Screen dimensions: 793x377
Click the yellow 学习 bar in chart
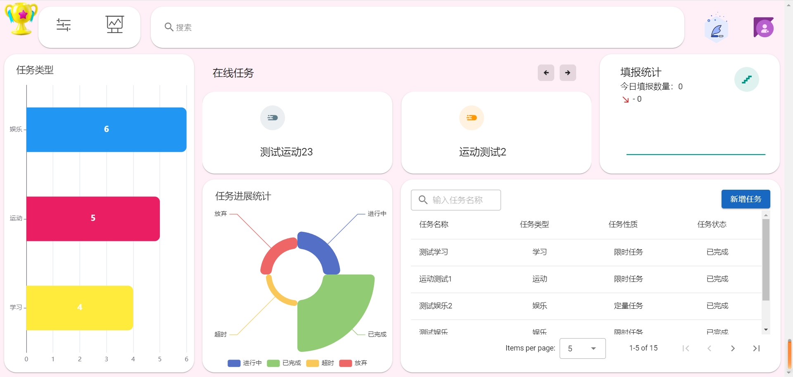80,308
